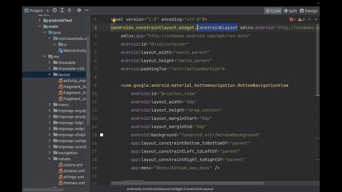The height and width of the screenshot is (192, 342).
Task: Go to previous highlighted problem arrow
Action: pyautogui.click(x=309, y=19)
